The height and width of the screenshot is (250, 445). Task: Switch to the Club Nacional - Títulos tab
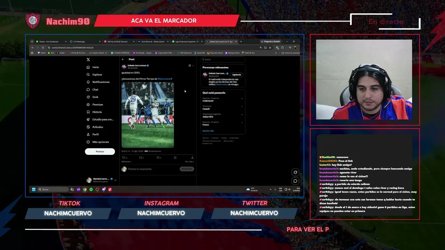tap(153, 42)
